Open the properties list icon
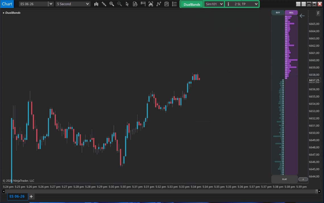This screenshot has width=324, height=203. [x=175, y=4]
